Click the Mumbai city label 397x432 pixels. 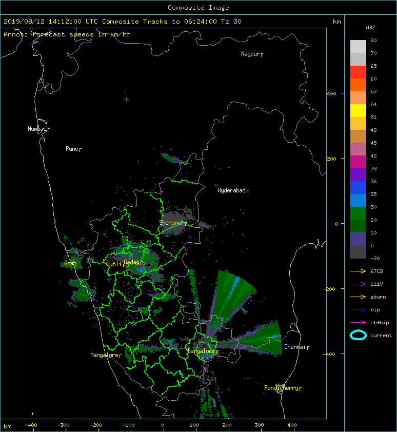[37, 129]
